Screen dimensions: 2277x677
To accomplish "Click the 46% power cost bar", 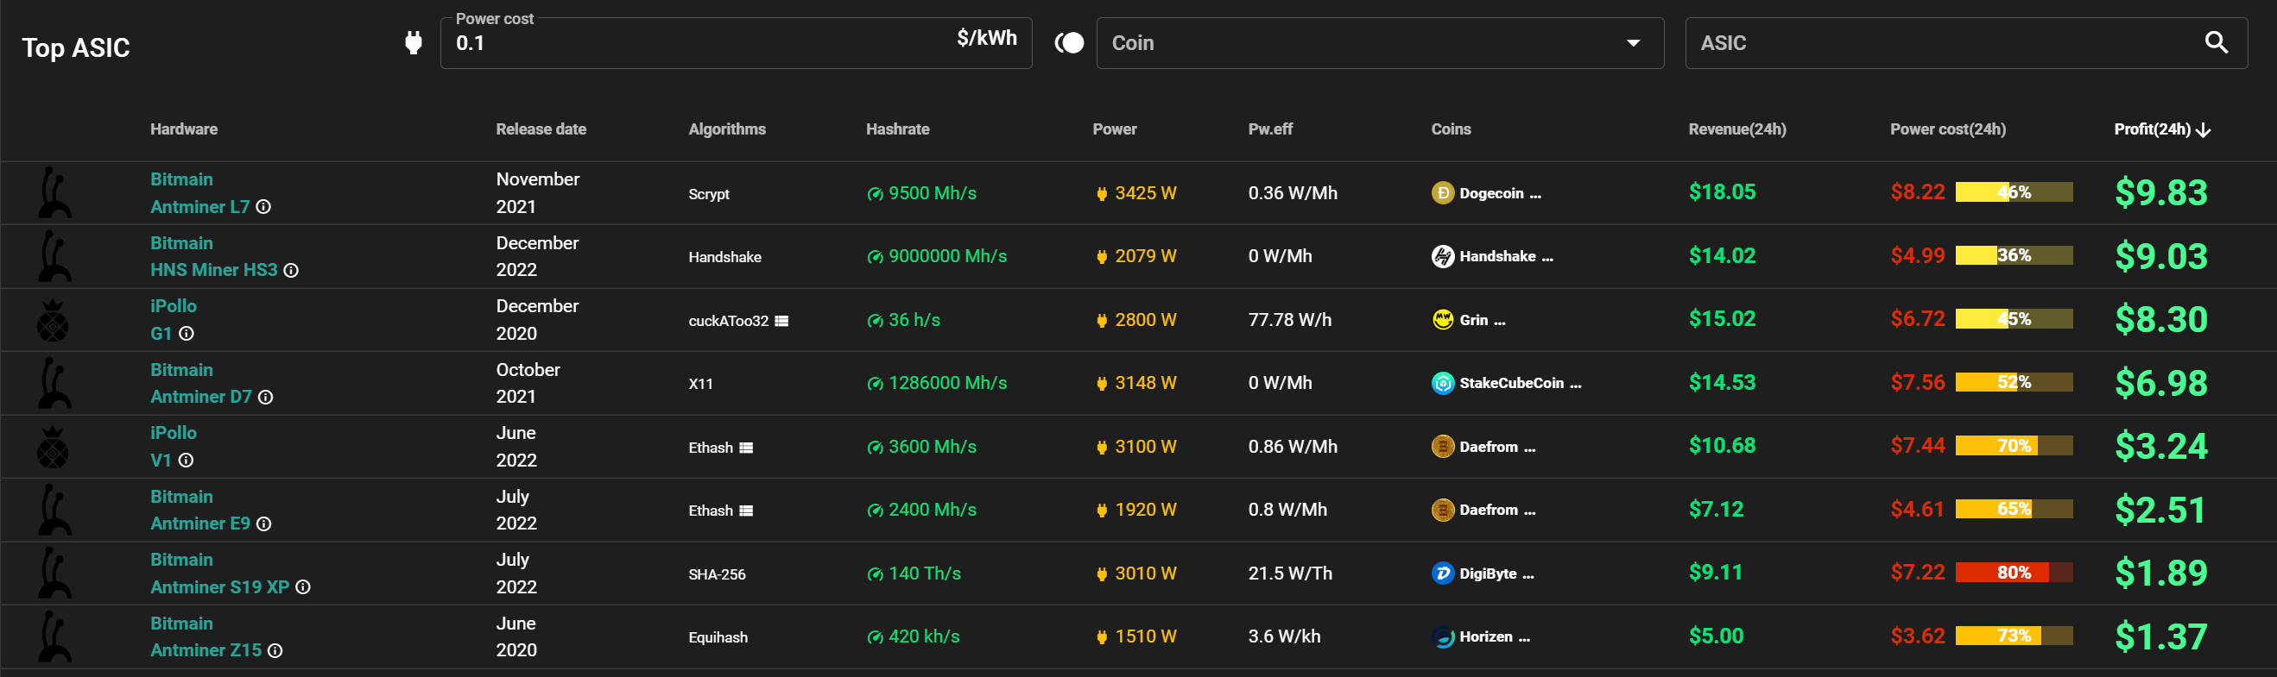I will pos(2014,192).
